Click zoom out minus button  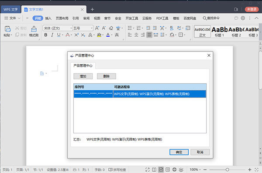click(205, 170)
